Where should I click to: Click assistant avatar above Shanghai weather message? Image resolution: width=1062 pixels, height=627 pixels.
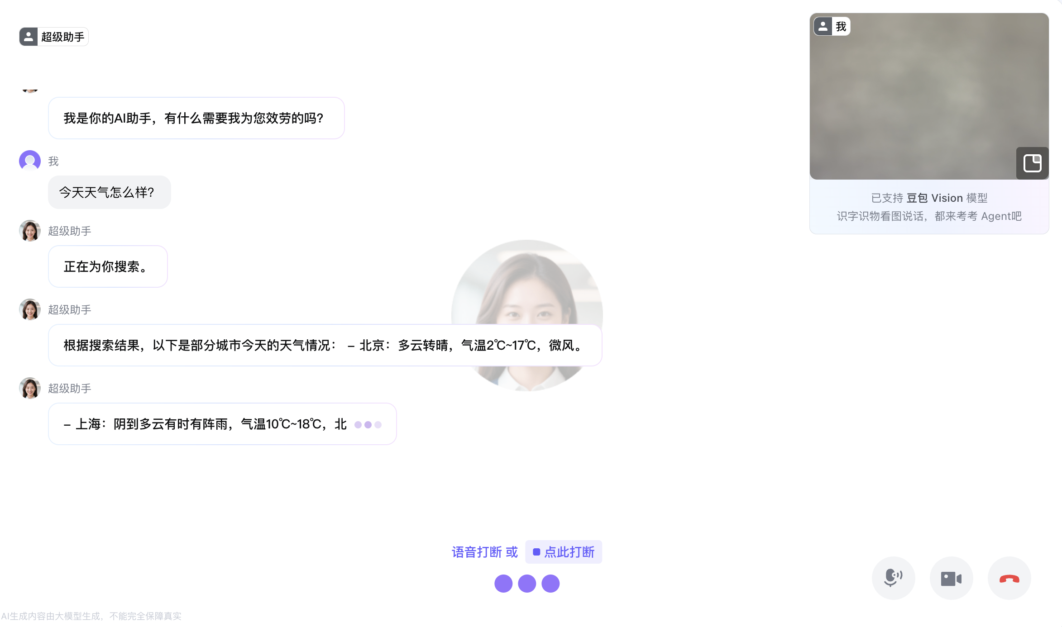(30, 388)
